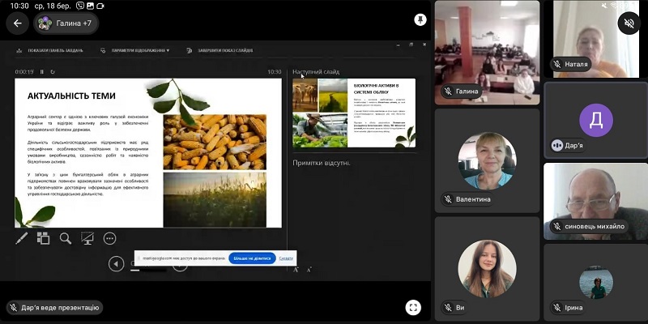The height and width of the screenshot is (324, 648).
Task: Open more slideshow options ellipsis
Action: [x=109, y=238]
